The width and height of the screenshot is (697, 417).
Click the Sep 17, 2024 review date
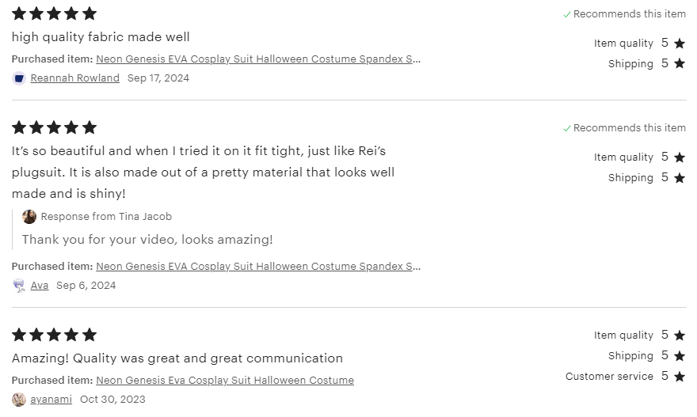(x=158, y=78)
